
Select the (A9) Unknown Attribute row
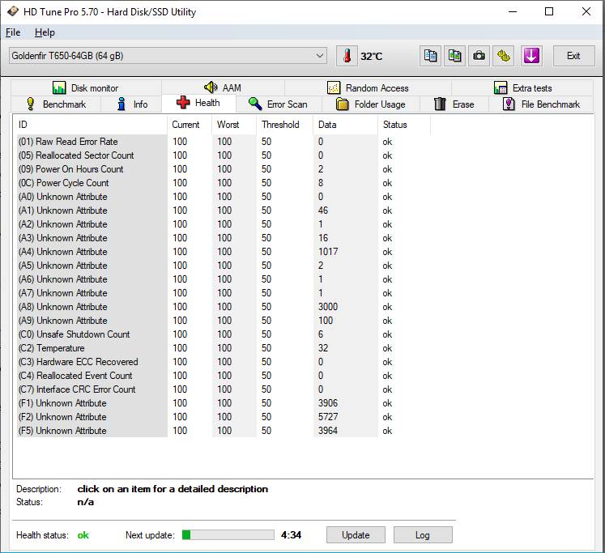(224, 321)
